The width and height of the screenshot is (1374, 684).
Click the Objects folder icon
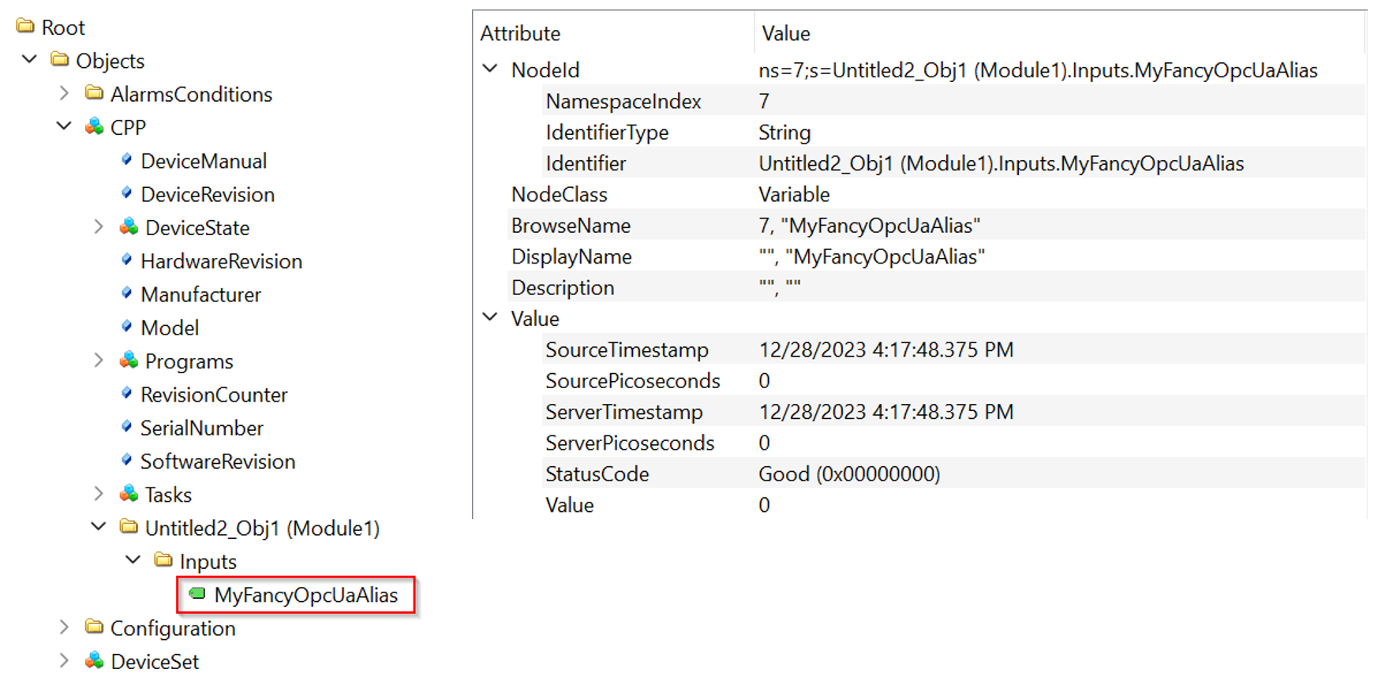tap(60, 59)
